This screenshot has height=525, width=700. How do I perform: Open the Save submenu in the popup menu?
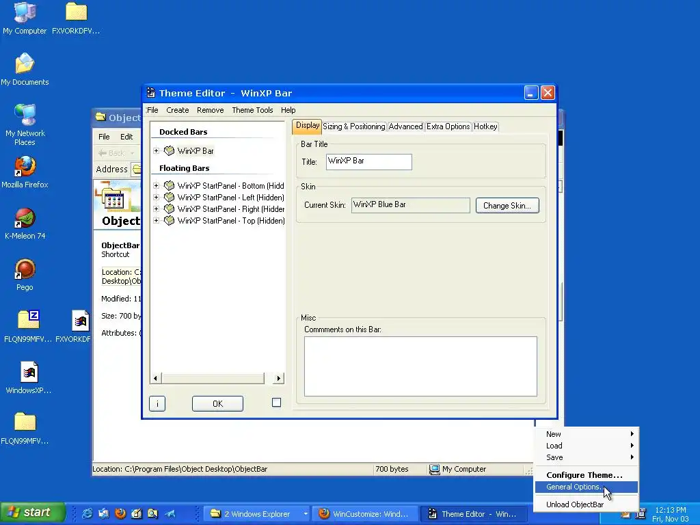(587, 457)
